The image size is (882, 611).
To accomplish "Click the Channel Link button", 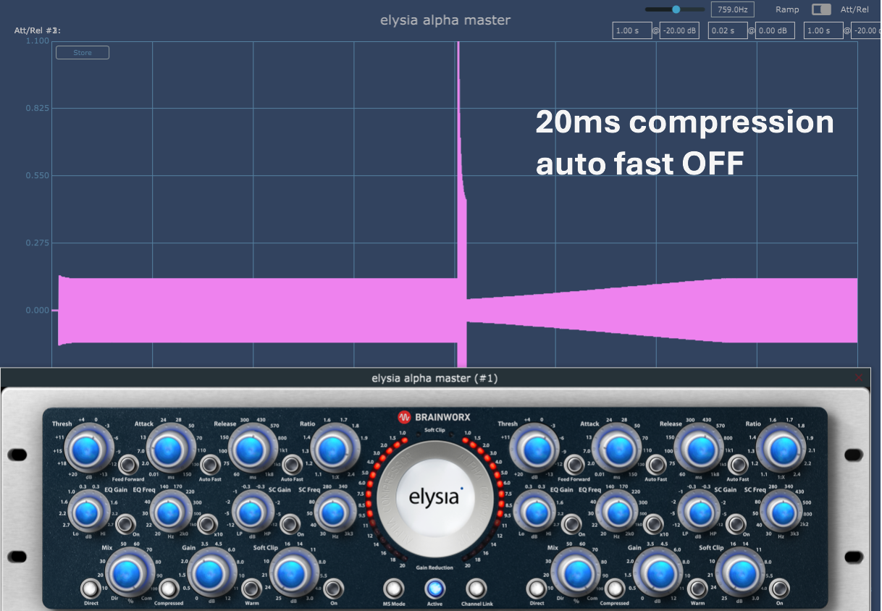I will coord(476,588).
